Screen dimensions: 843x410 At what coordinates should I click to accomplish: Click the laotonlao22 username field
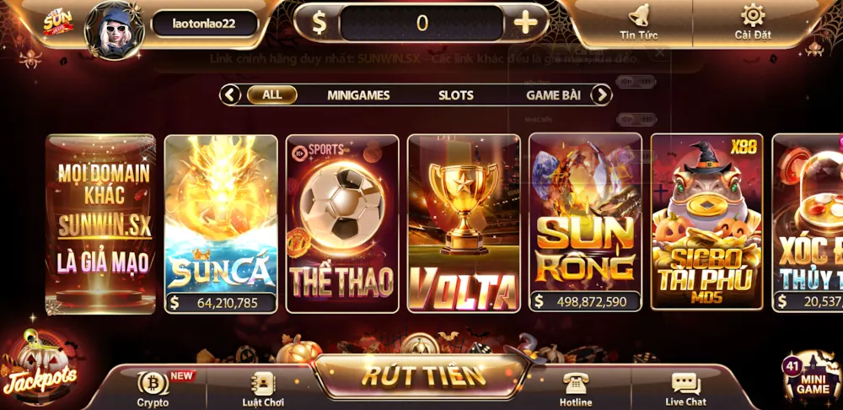coord(204,23)
